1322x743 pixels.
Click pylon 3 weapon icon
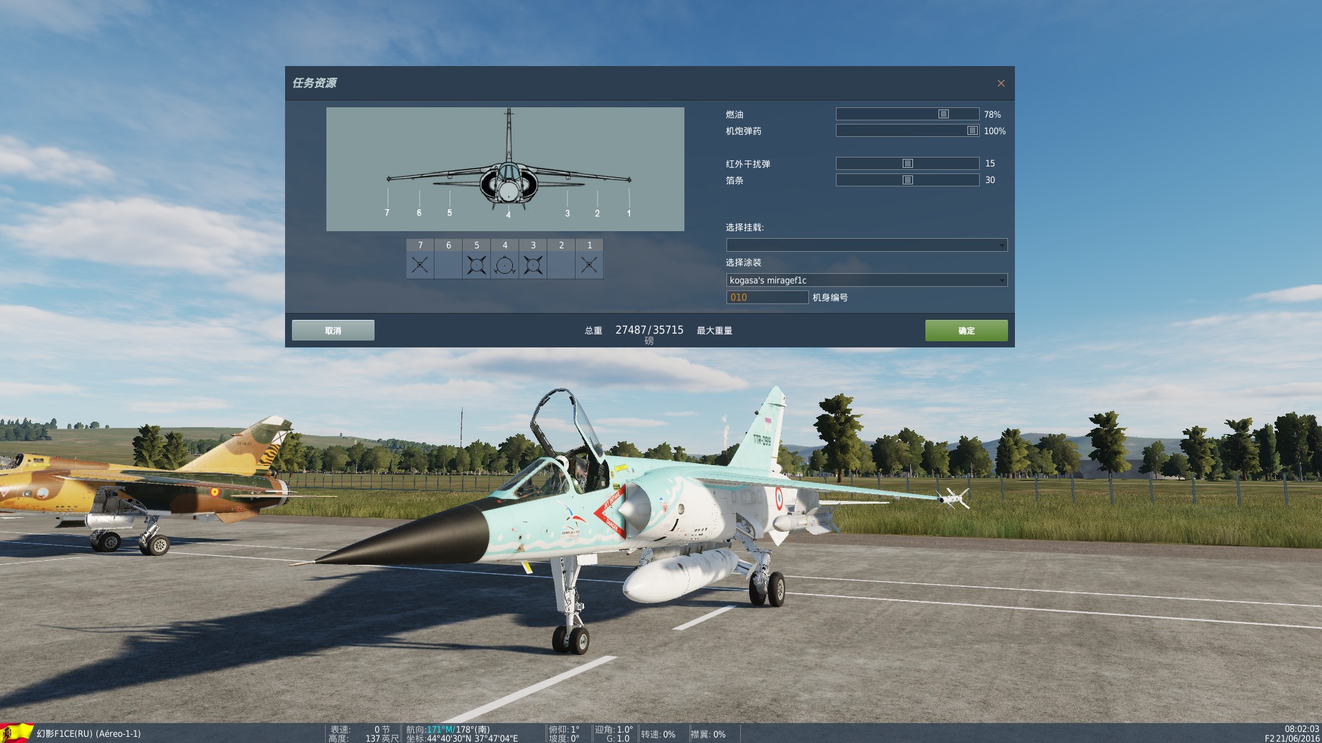pos(533,265)
